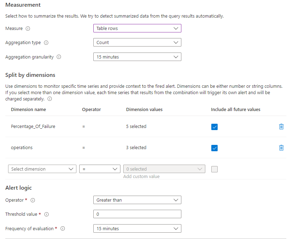
Task: Expand the Aggregation granularity dropdown
Action: click(x=137, y=57)
